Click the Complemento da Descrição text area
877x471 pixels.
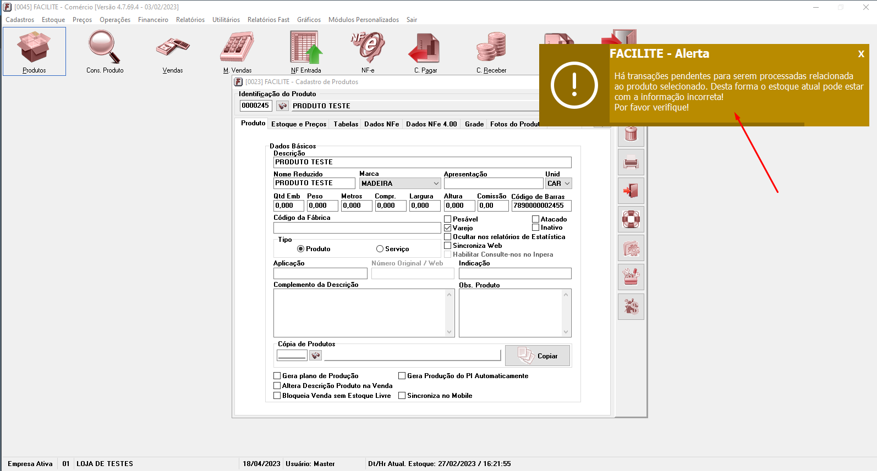click(x=364, y=313)
